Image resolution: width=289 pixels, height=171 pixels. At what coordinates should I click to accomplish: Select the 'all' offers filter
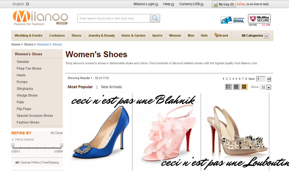[x=17, y=162]
